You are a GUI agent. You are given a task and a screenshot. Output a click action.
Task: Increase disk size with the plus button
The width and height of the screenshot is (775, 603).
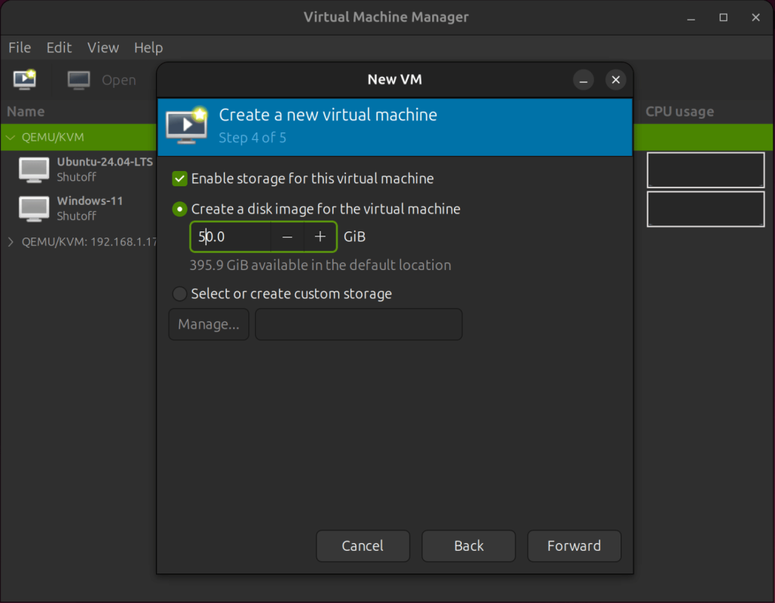(320, 237)
